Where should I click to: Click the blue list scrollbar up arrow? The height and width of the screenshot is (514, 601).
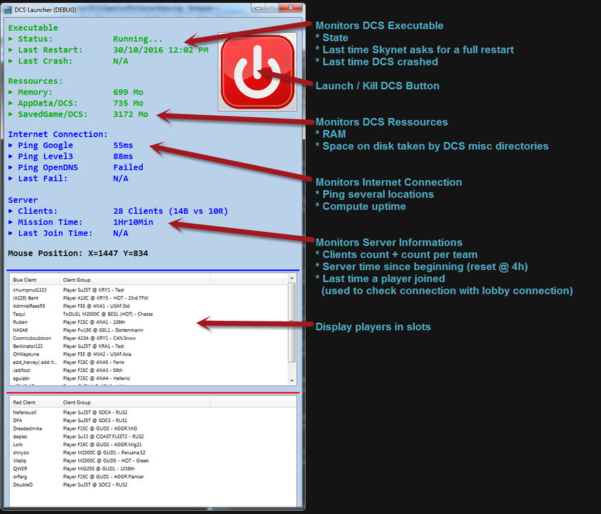click(x=292, y=278)
